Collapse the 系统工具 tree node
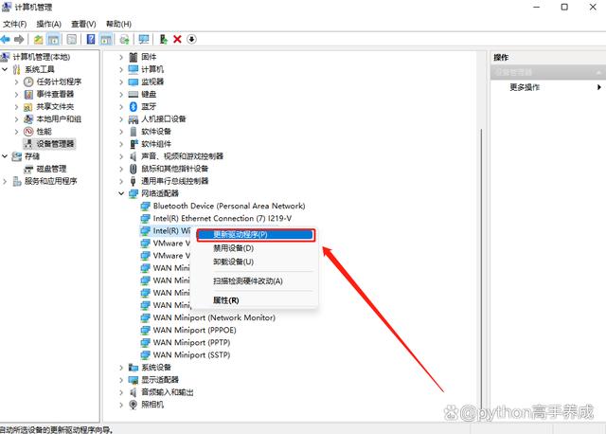Screen dimensions: 606x434 tap(5, 69)
